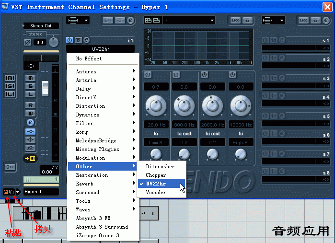Open insert i1 editor with 'e' button
The width and height of the screenshot is (335, 243).
[x=86, y=40]
